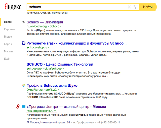This screenshot has height=128, width=161.
Task: Open Профиль Schuco, окна Шуко result
Action: coord(52,85)
